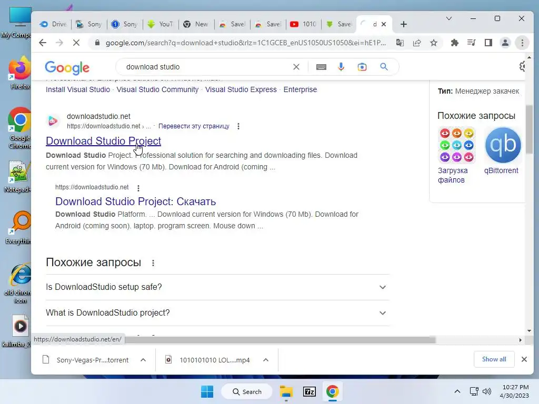This screenshot has height=404, width=539.
Task: Click the Enterprise link
Action: tap(300, 89)
